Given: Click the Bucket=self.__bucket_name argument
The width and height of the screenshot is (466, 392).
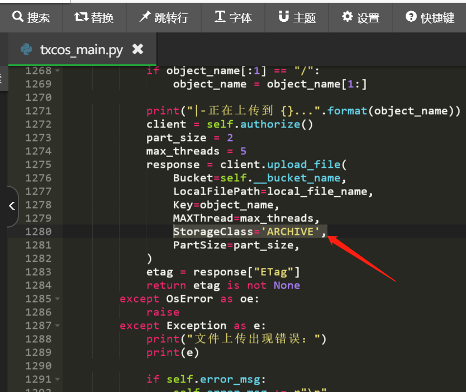Looking at the screenshot, I should click(x=260, y=178).
